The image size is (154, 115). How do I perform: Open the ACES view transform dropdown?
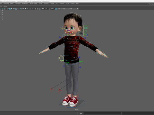click(68, 9)
